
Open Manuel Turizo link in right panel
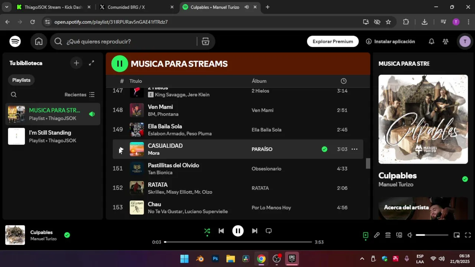point(396,184)
